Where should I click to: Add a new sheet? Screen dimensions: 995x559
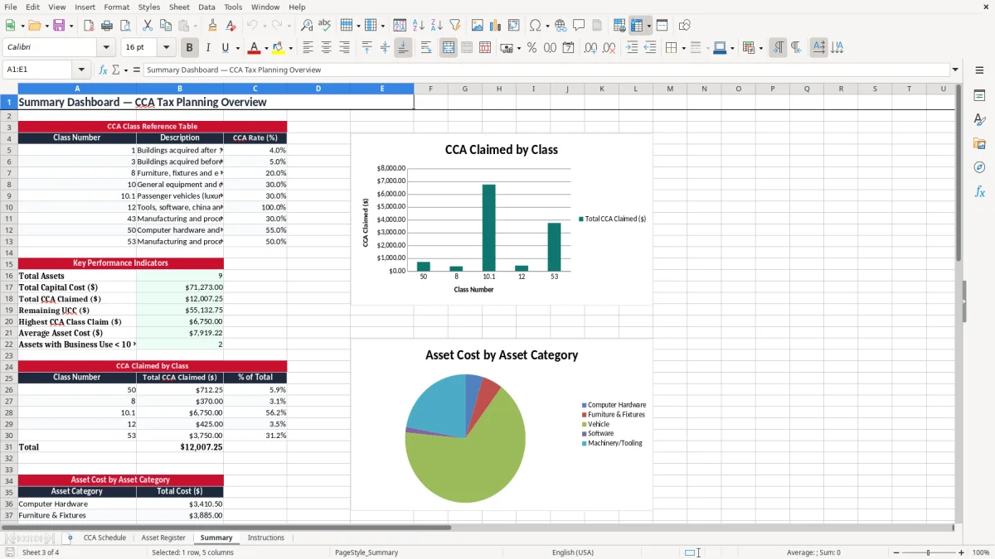click(70, 537)
